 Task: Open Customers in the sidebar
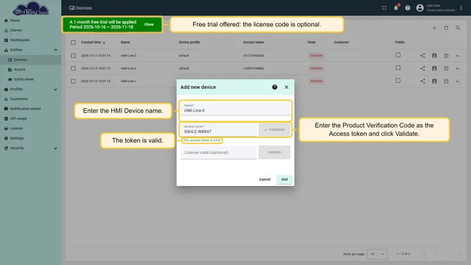[x=31, y=99]
